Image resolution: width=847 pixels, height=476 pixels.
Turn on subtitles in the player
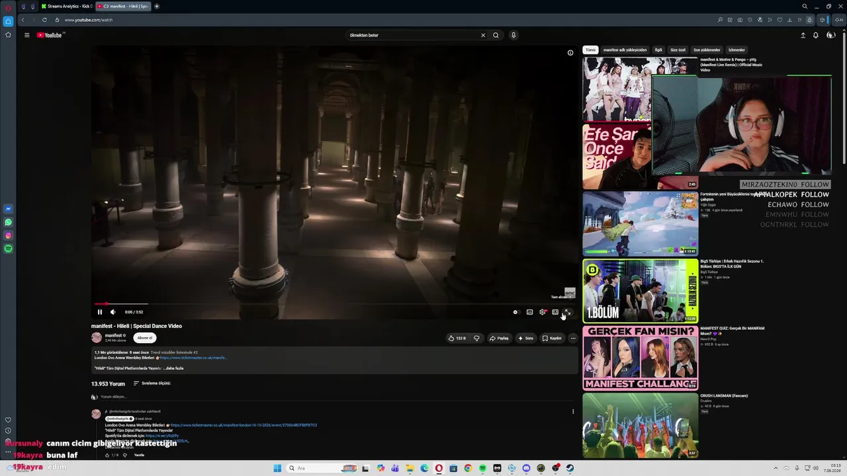click(529, 312)
